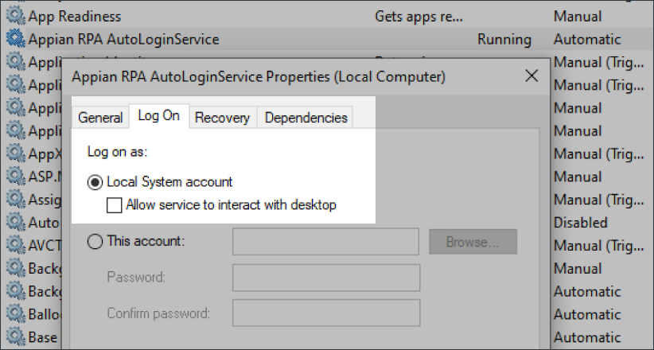The width and height of the screenshot is (654, 350).
Task: Click the Password input field
Action: [x=326, y=278]
